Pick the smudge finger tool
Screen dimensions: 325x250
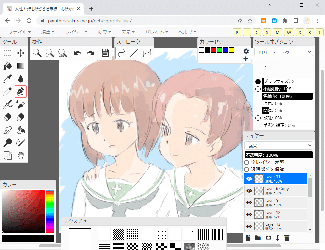pos(8,130)
